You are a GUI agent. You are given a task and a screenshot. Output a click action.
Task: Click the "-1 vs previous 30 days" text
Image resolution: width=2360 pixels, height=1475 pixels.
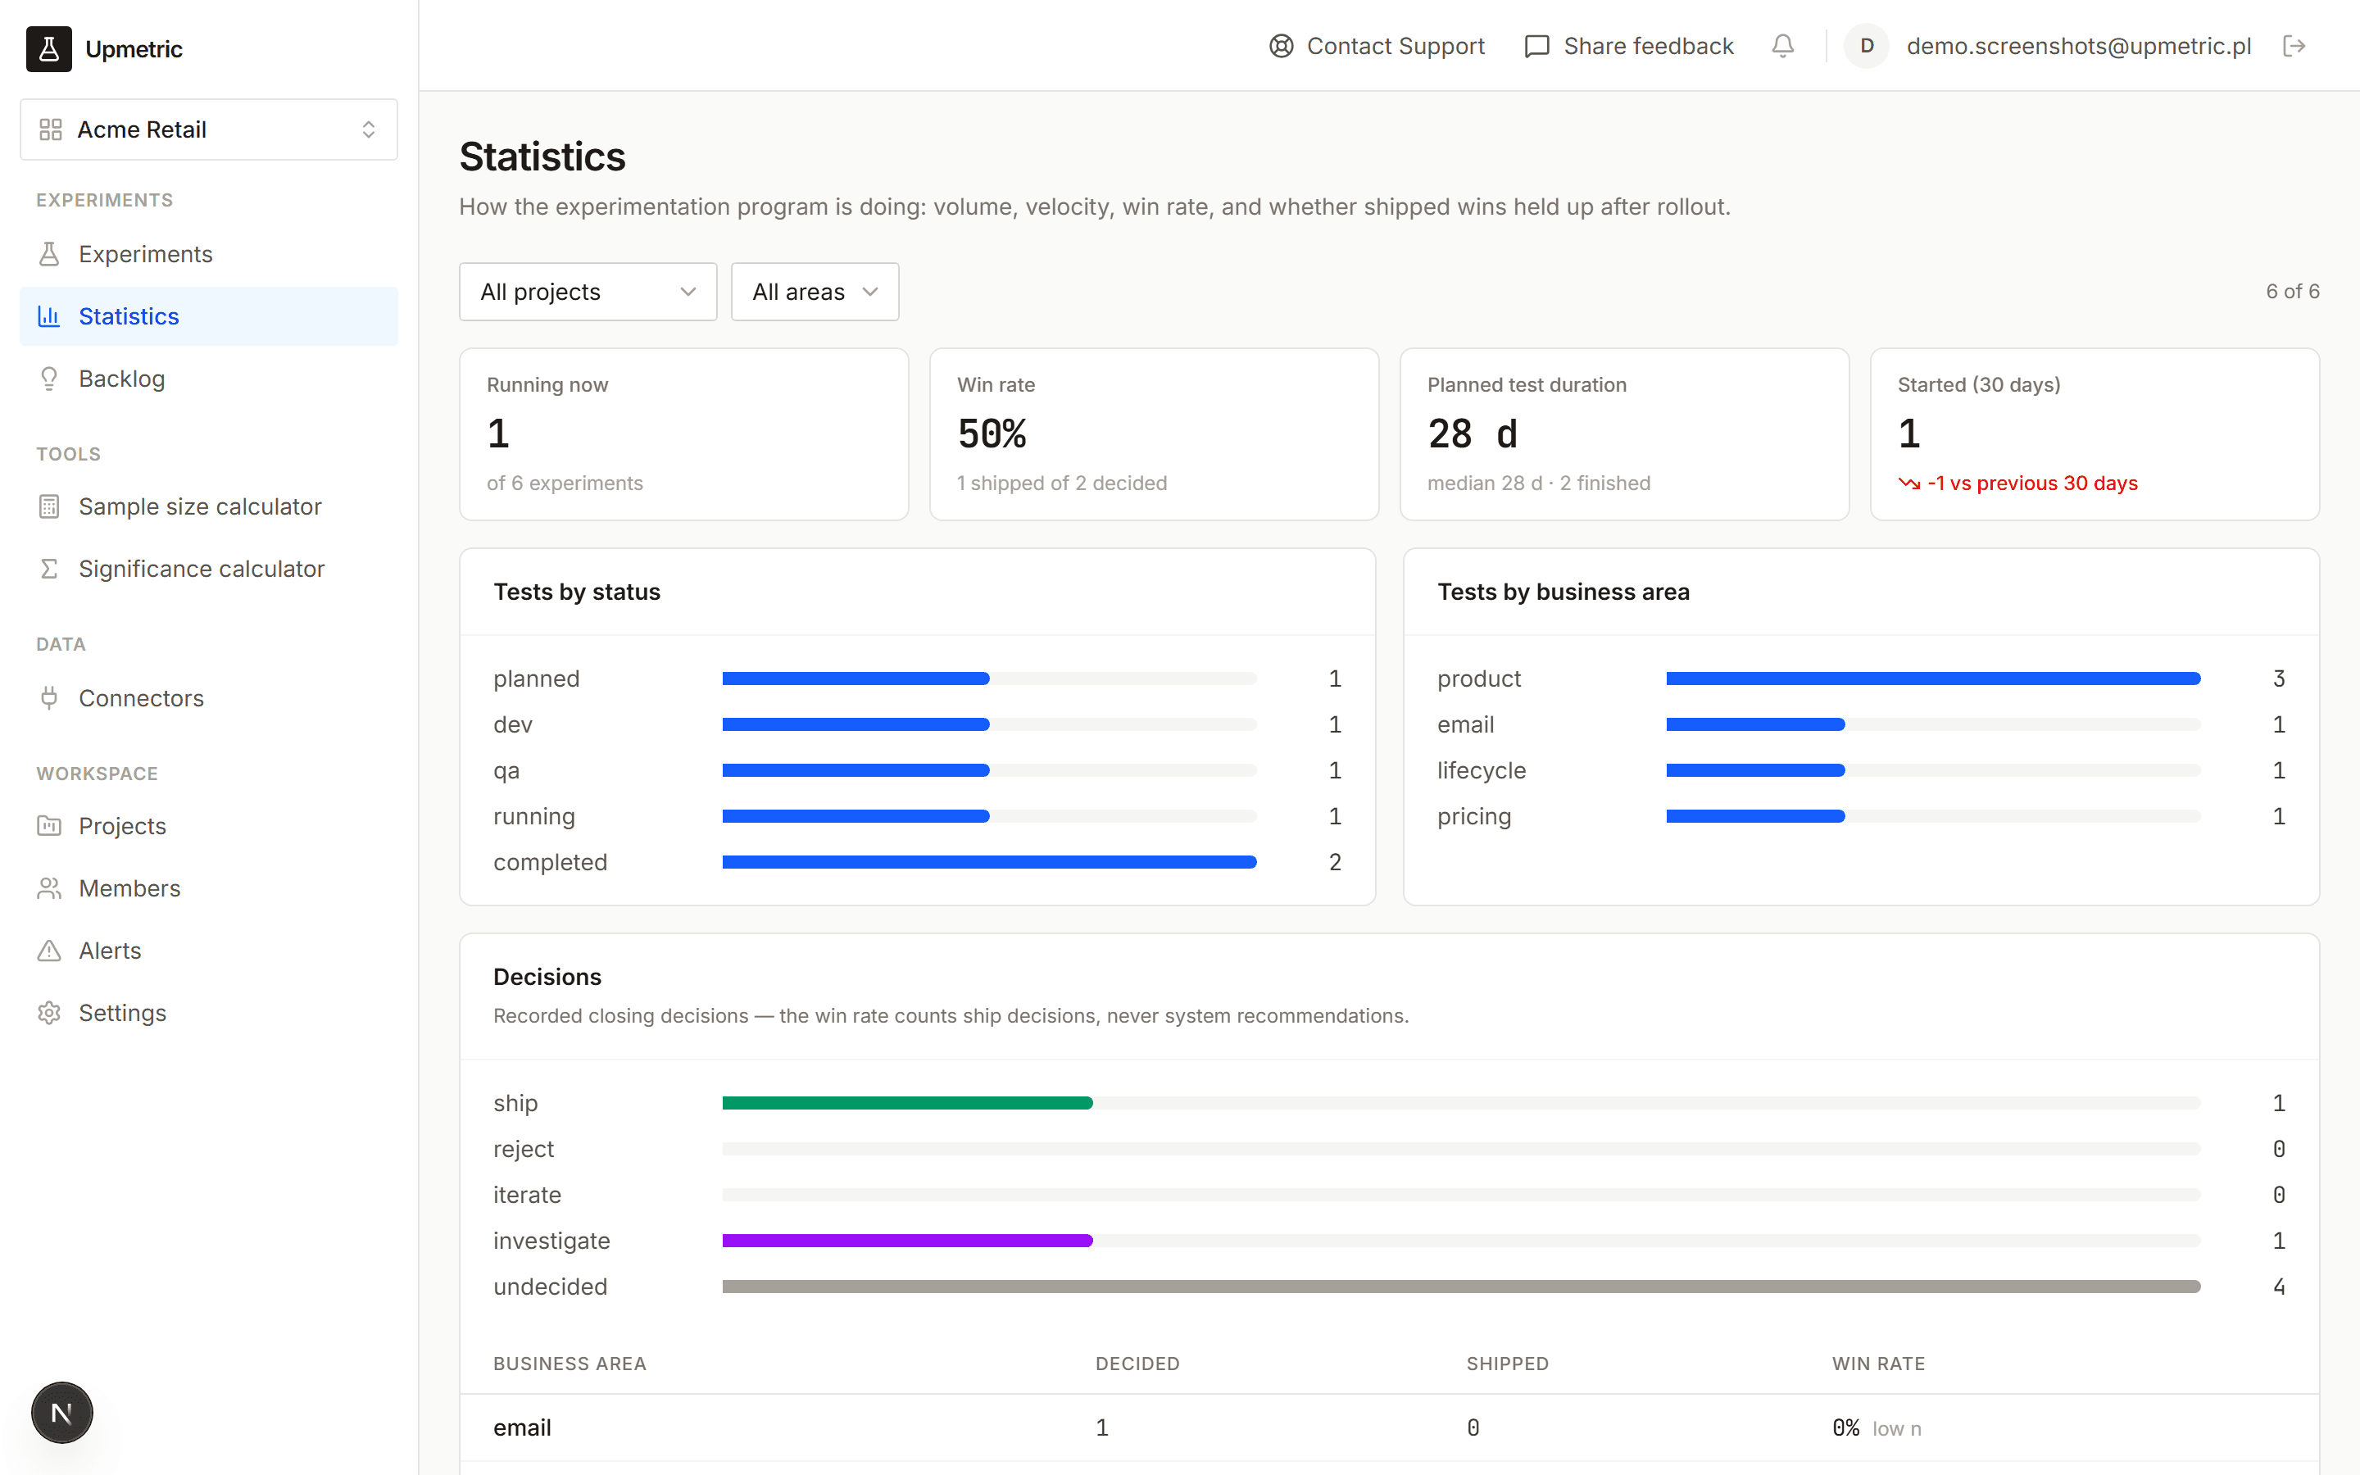[2032, 483]
